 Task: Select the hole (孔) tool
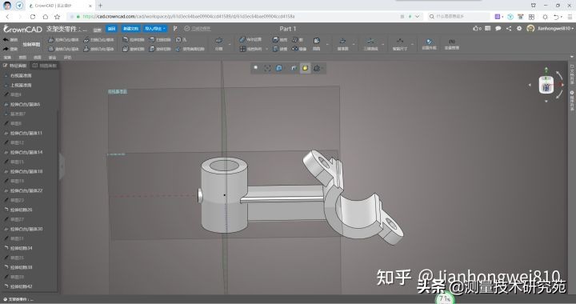(181, 40)
